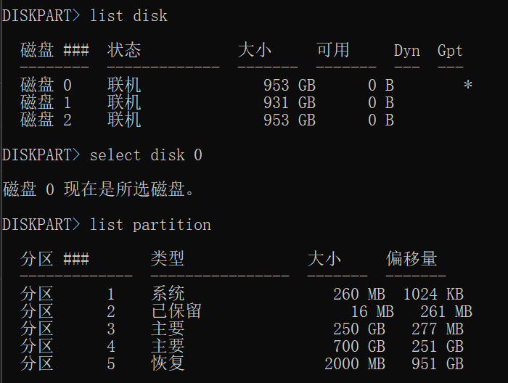Click the 恢复 partition type entry
Image resolution: width=508 pixels, height=383 pixels.
point(168,364)
